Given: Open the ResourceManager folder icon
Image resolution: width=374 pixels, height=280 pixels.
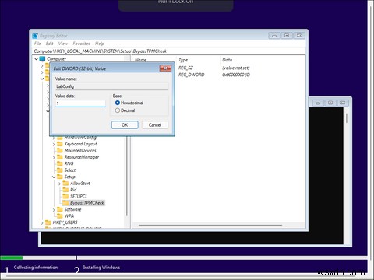Looking at the screenshot, I should [x=60, y=157].
